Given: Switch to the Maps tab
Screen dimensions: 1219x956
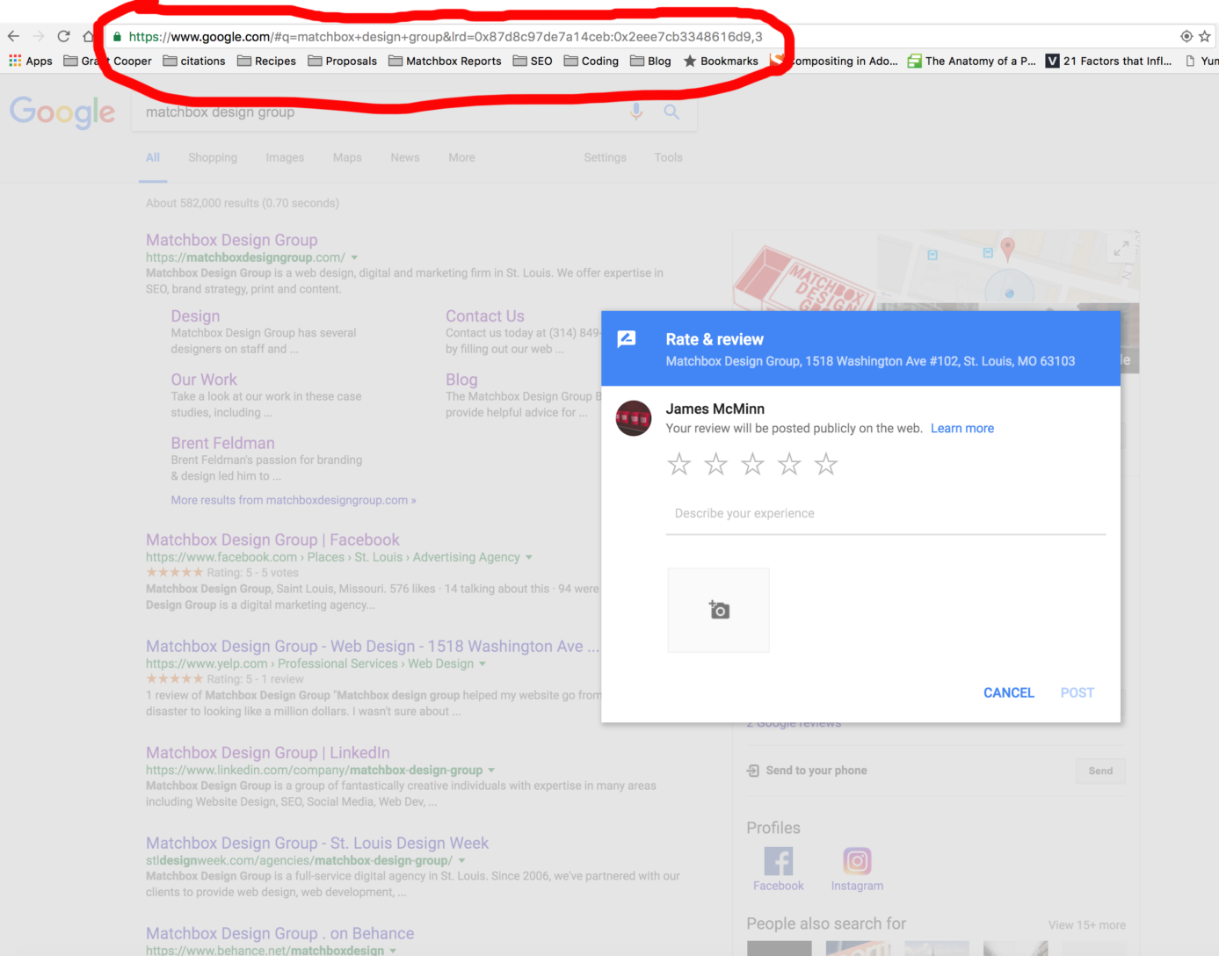Looking at the screenshot, I should [347, 157].
